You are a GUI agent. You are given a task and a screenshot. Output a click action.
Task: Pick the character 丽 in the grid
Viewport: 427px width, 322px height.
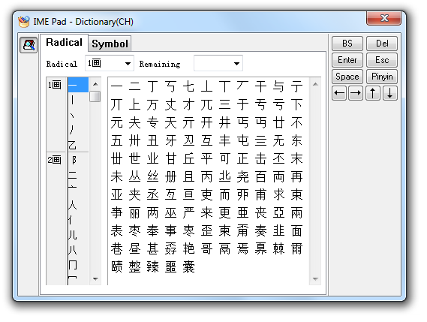click(x=135, y=212)
